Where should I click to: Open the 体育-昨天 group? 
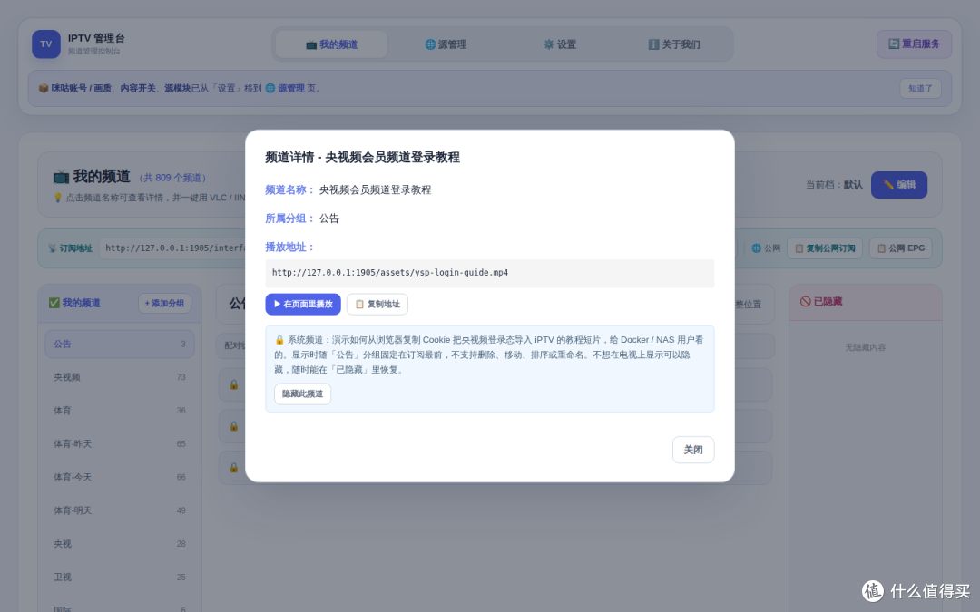[120, 444]
